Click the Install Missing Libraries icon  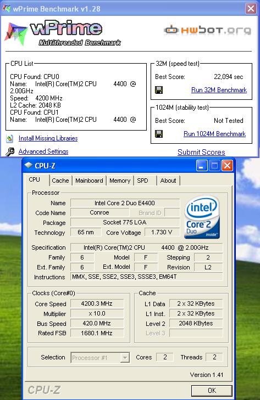pyautogui.click(x=10, y=138)
